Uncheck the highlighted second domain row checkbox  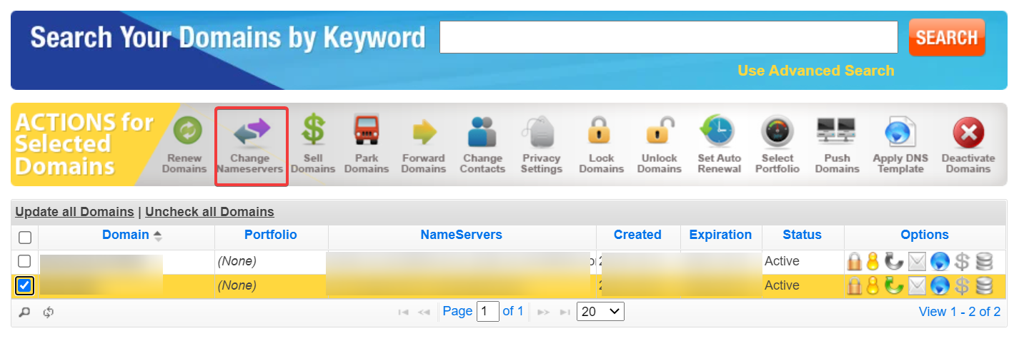click(24, 286)
